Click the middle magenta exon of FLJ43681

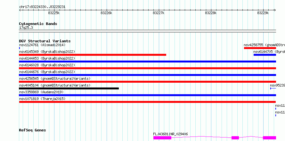pyautogui.click(x=235, y=138)
